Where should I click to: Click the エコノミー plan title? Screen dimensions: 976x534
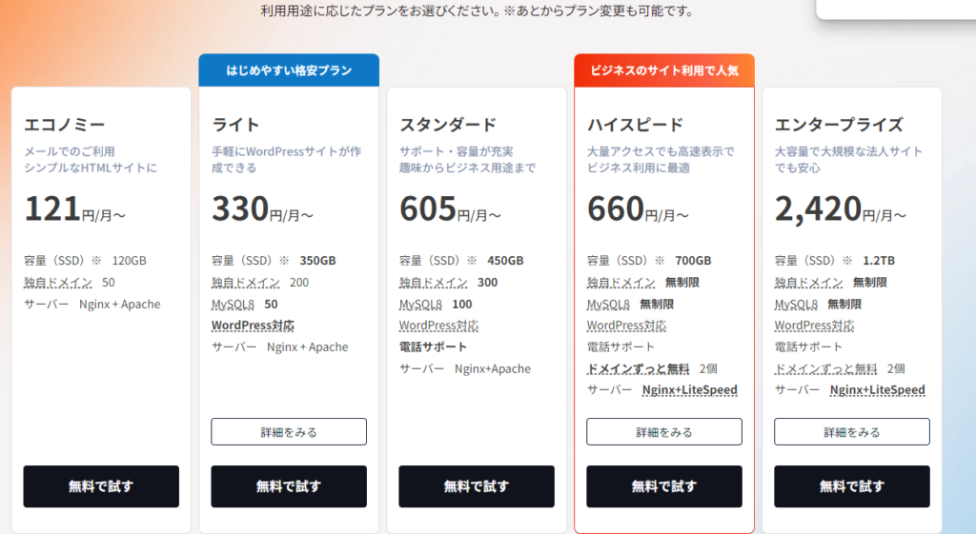(x=64, y=125)
